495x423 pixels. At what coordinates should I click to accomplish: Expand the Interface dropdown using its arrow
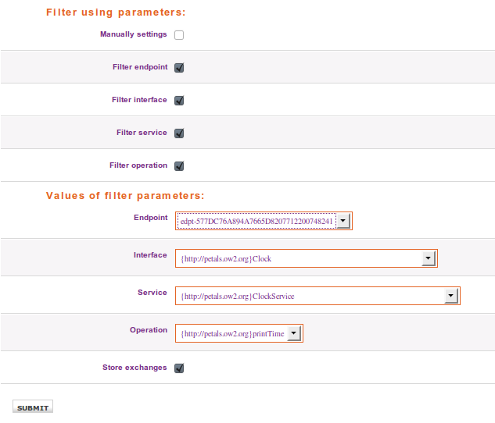tap(428, 259)
